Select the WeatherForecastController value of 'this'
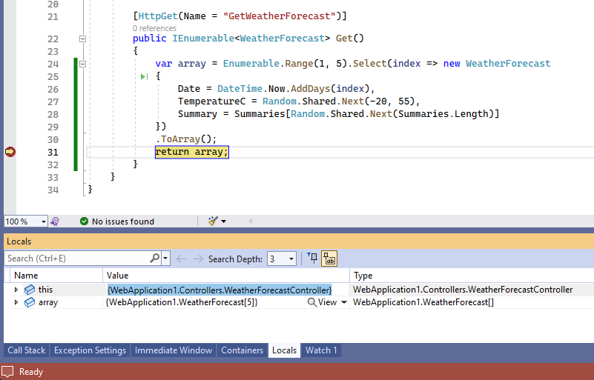 [220, 290]
